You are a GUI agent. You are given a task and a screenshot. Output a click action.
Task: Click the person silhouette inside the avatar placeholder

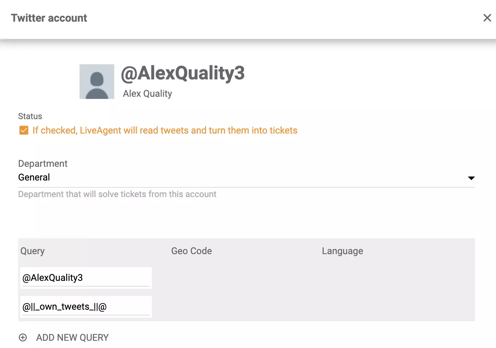coord(97,82)
